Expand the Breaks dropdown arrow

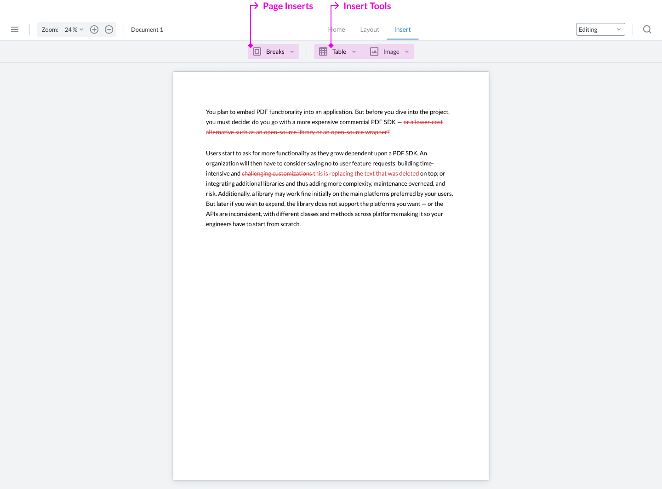tap(292, 52)
